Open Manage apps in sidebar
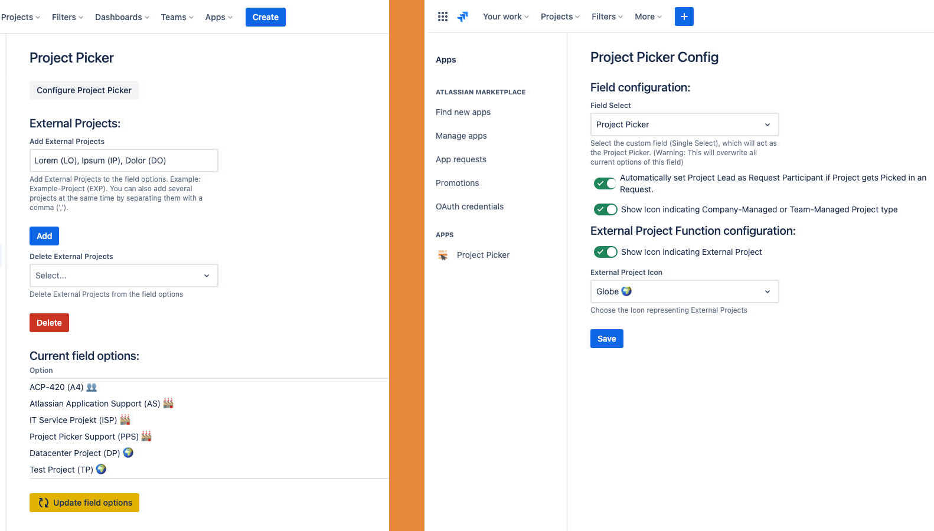The image size is (934, 531). click(x=461, y=136)
